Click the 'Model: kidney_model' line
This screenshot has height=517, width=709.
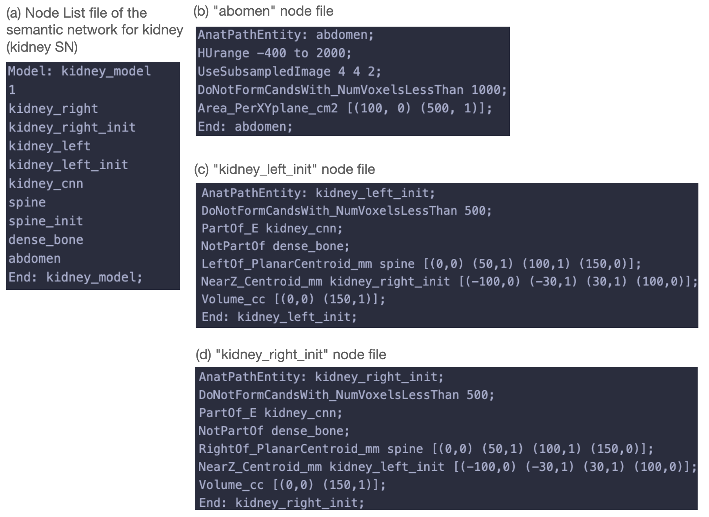click(x=80, y=71)
